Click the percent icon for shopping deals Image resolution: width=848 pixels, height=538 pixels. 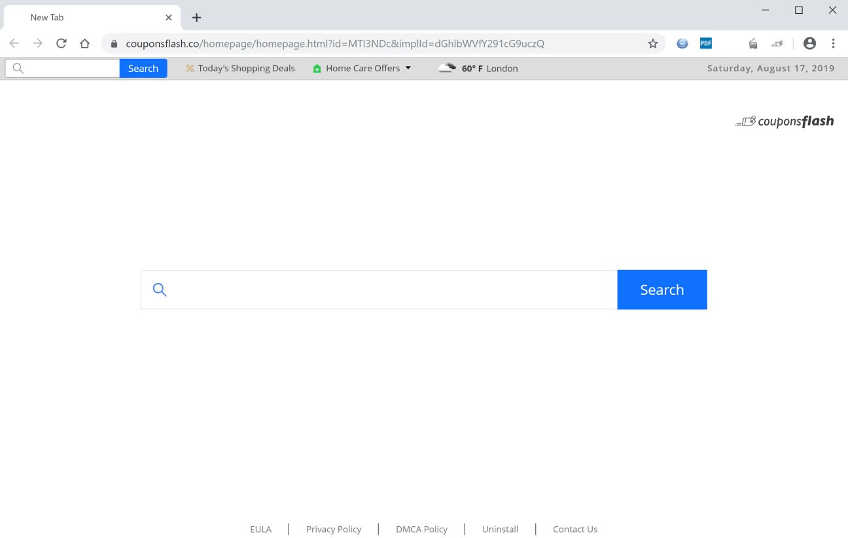pos(190,68)
